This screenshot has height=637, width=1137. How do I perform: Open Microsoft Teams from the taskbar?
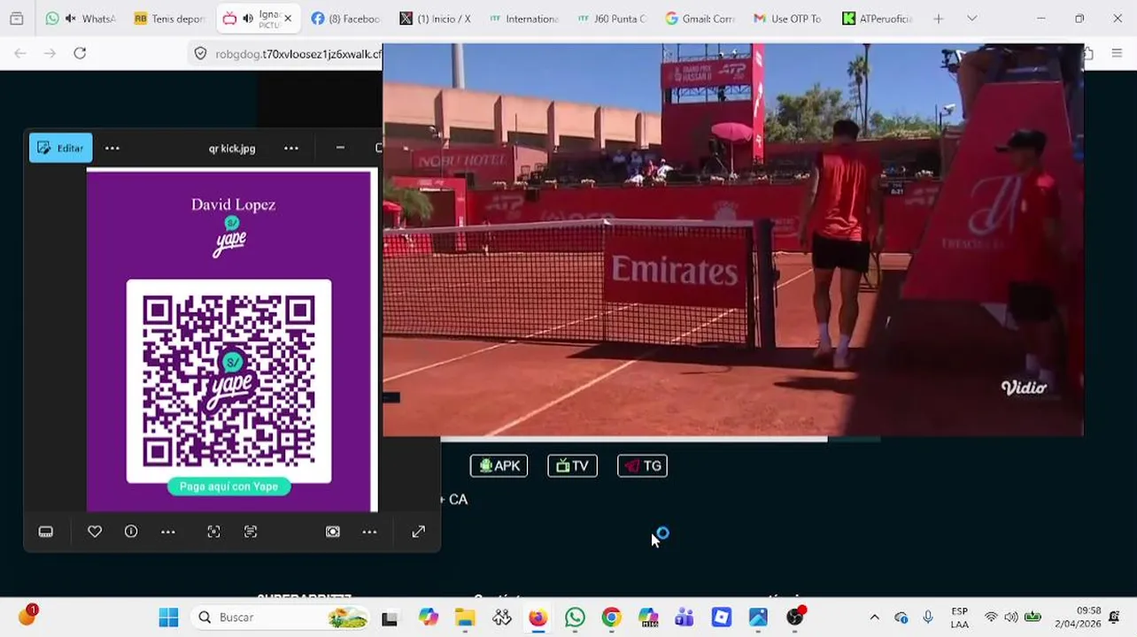click(x=685, y=618)
